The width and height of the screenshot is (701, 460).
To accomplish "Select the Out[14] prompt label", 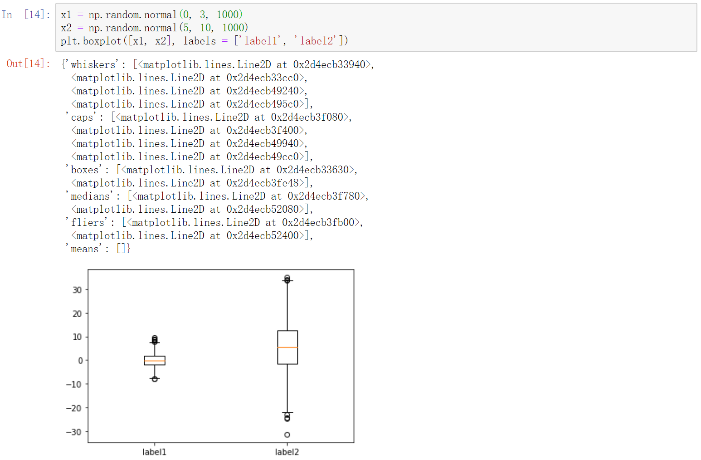I will 28,64.
